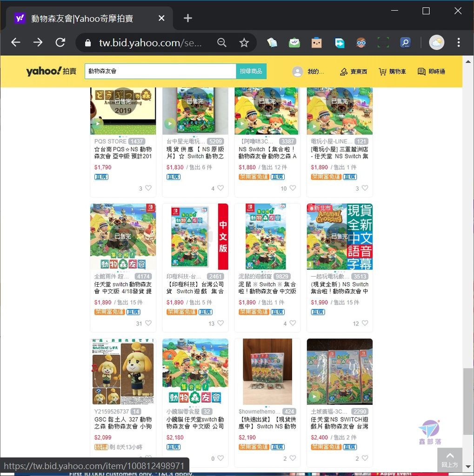This screenshot has height=476, width=474.
Task: Favorite the 印橙科技 item heart
Action: [x=220, y=323]
